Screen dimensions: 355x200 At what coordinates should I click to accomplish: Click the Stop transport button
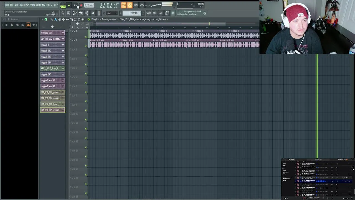pyautogui.click(x=75, y=6)
